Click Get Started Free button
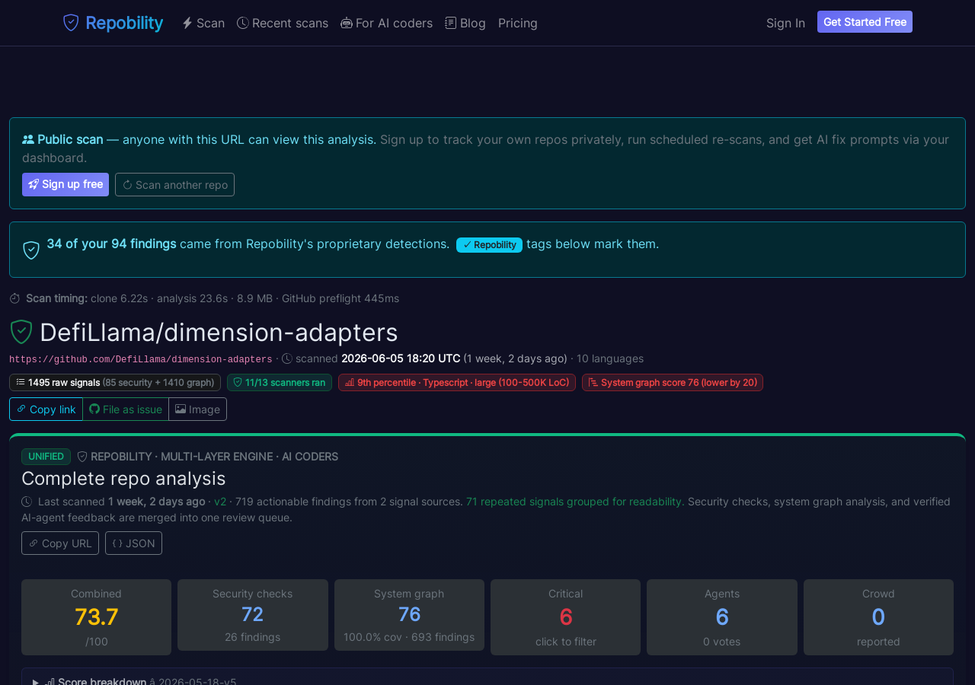Screen dimensions: 975x685 click(x=865, y=22)
